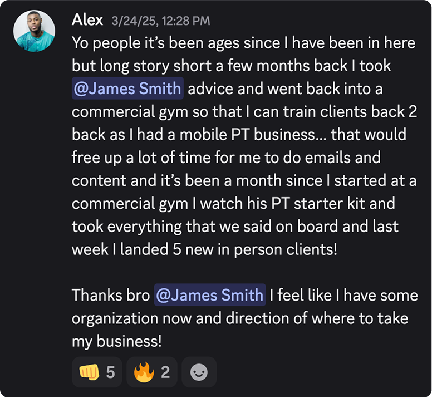Click the @James Smith mention after "Thanks bro"
This screenshot has height=398, width=432.
(209, 295)
